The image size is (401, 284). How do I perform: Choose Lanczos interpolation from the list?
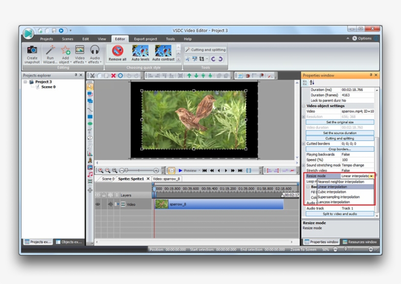point(334,202)
